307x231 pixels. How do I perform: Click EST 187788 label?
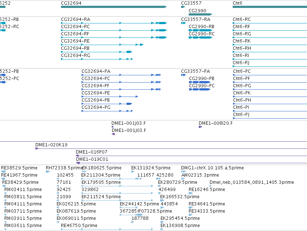140,218
